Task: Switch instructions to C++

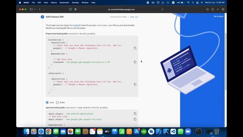Action: coord(137,17)
